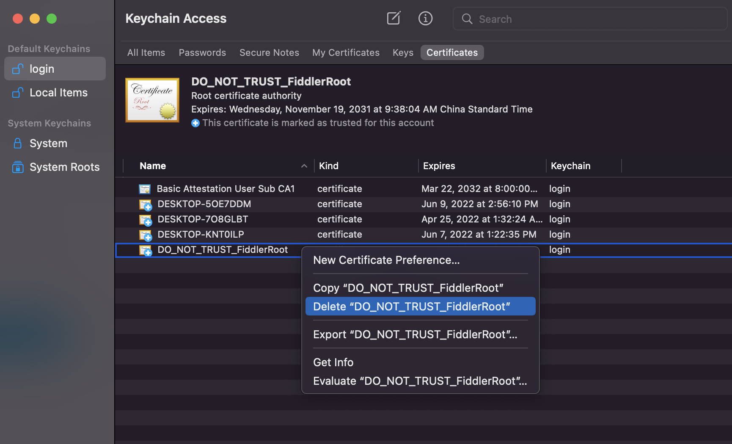Click the Local Items unlocked padlock icon
Image resolution: width=732 pixels, height=444 pixels.
click(18, 93)
